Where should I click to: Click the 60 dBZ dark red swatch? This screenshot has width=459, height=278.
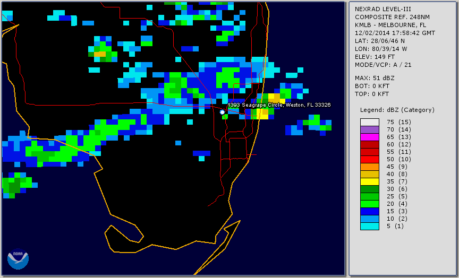(x=369, y=144)
